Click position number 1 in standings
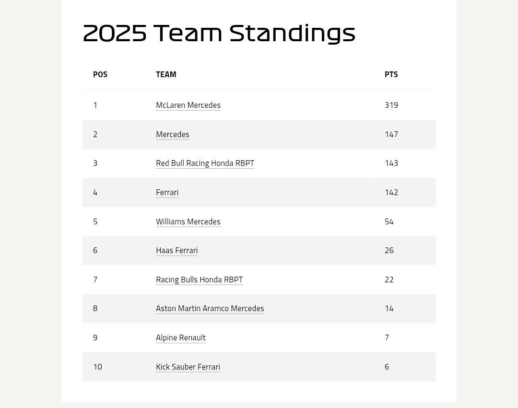 point(95,105)
